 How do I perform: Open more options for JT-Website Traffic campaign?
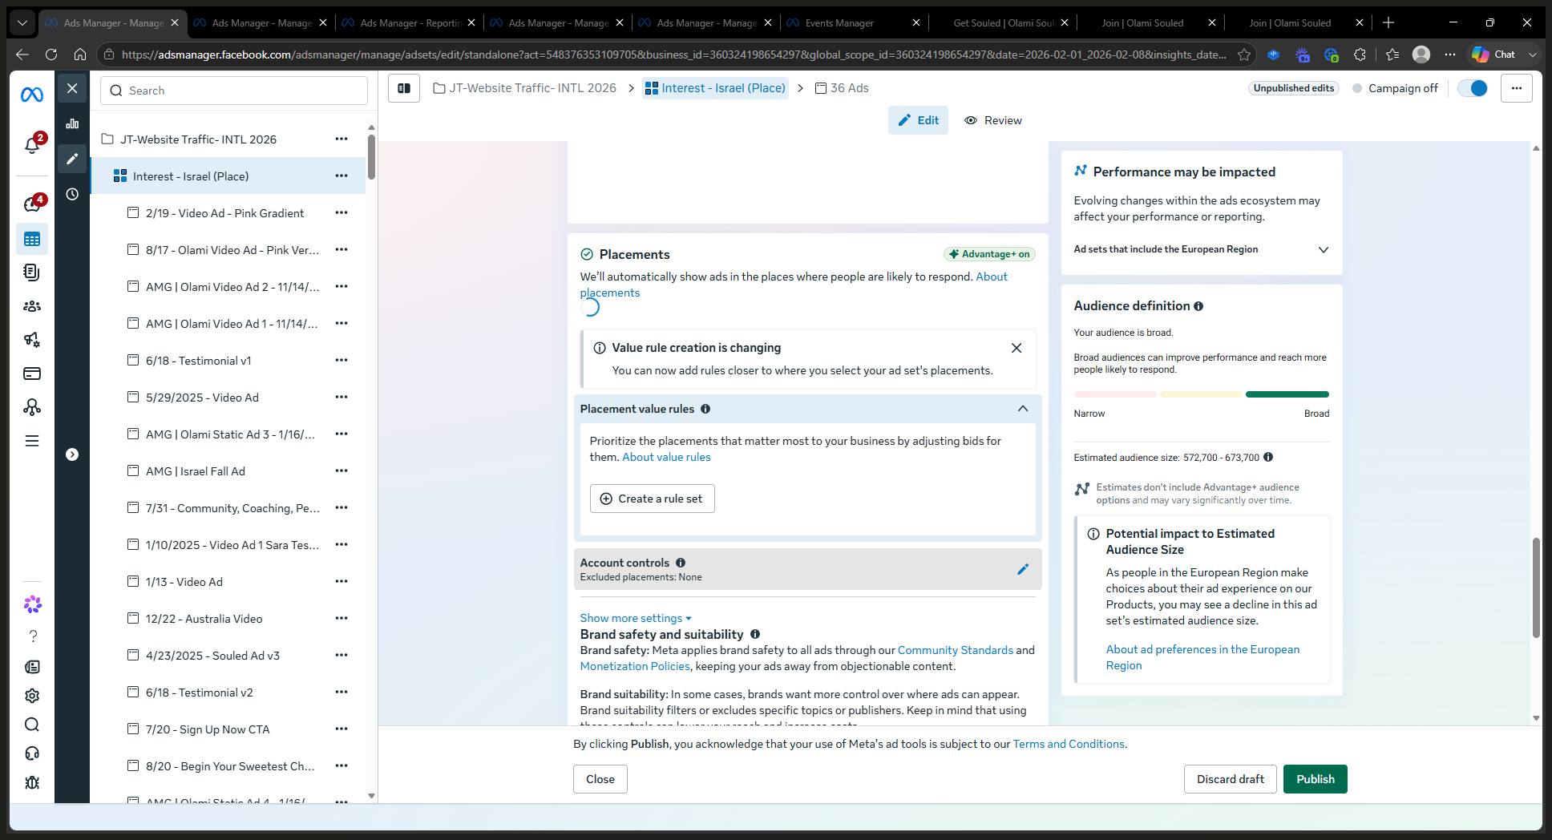(x=342, y=139)
